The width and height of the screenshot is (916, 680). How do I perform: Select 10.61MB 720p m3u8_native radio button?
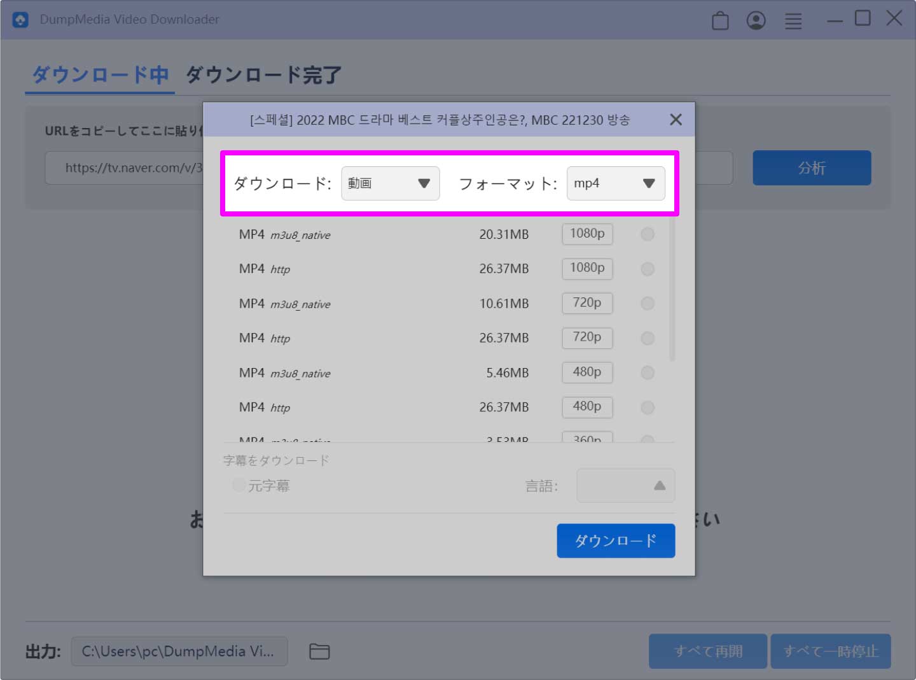[x=648, y=304]
